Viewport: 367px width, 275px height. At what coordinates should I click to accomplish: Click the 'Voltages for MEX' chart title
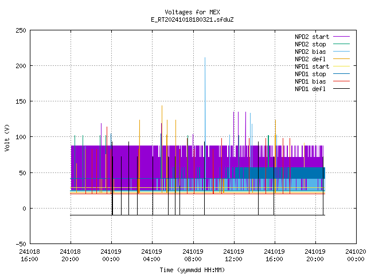[x=192, y=12]
